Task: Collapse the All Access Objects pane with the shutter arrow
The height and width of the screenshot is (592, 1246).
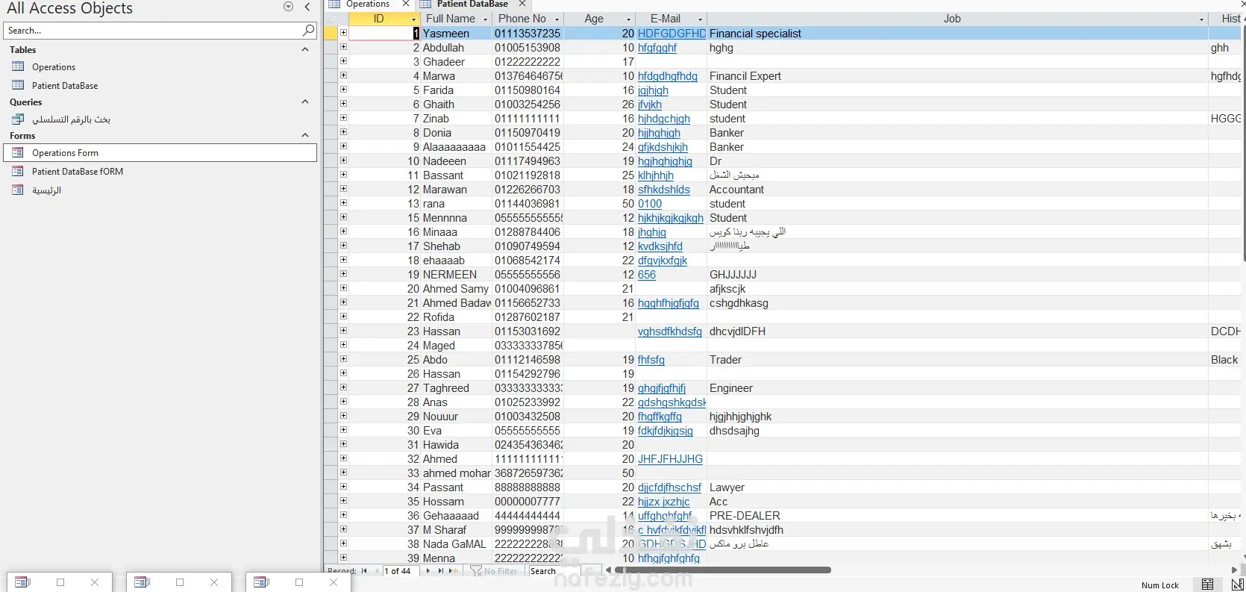Action: 307,7
